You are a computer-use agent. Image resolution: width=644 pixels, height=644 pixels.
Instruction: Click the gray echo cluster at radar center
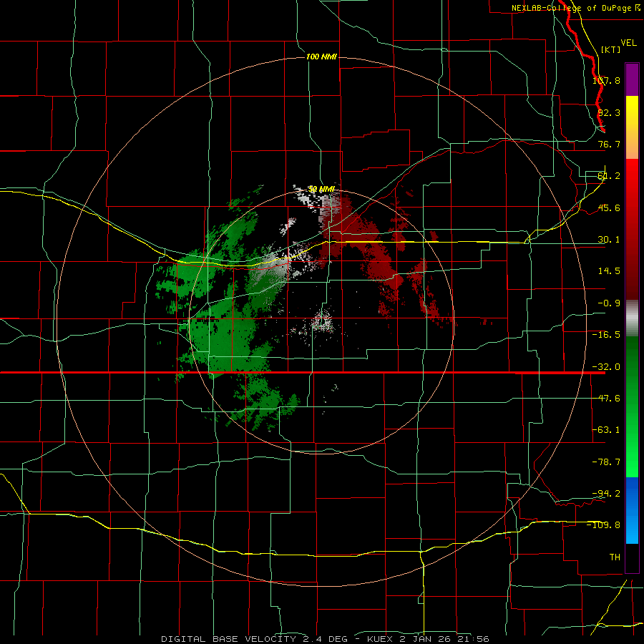pyautogui.click(x=321, y=321)
